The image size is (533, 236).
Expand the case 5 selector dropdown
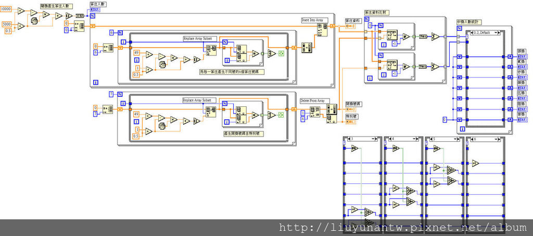[456, 139]
